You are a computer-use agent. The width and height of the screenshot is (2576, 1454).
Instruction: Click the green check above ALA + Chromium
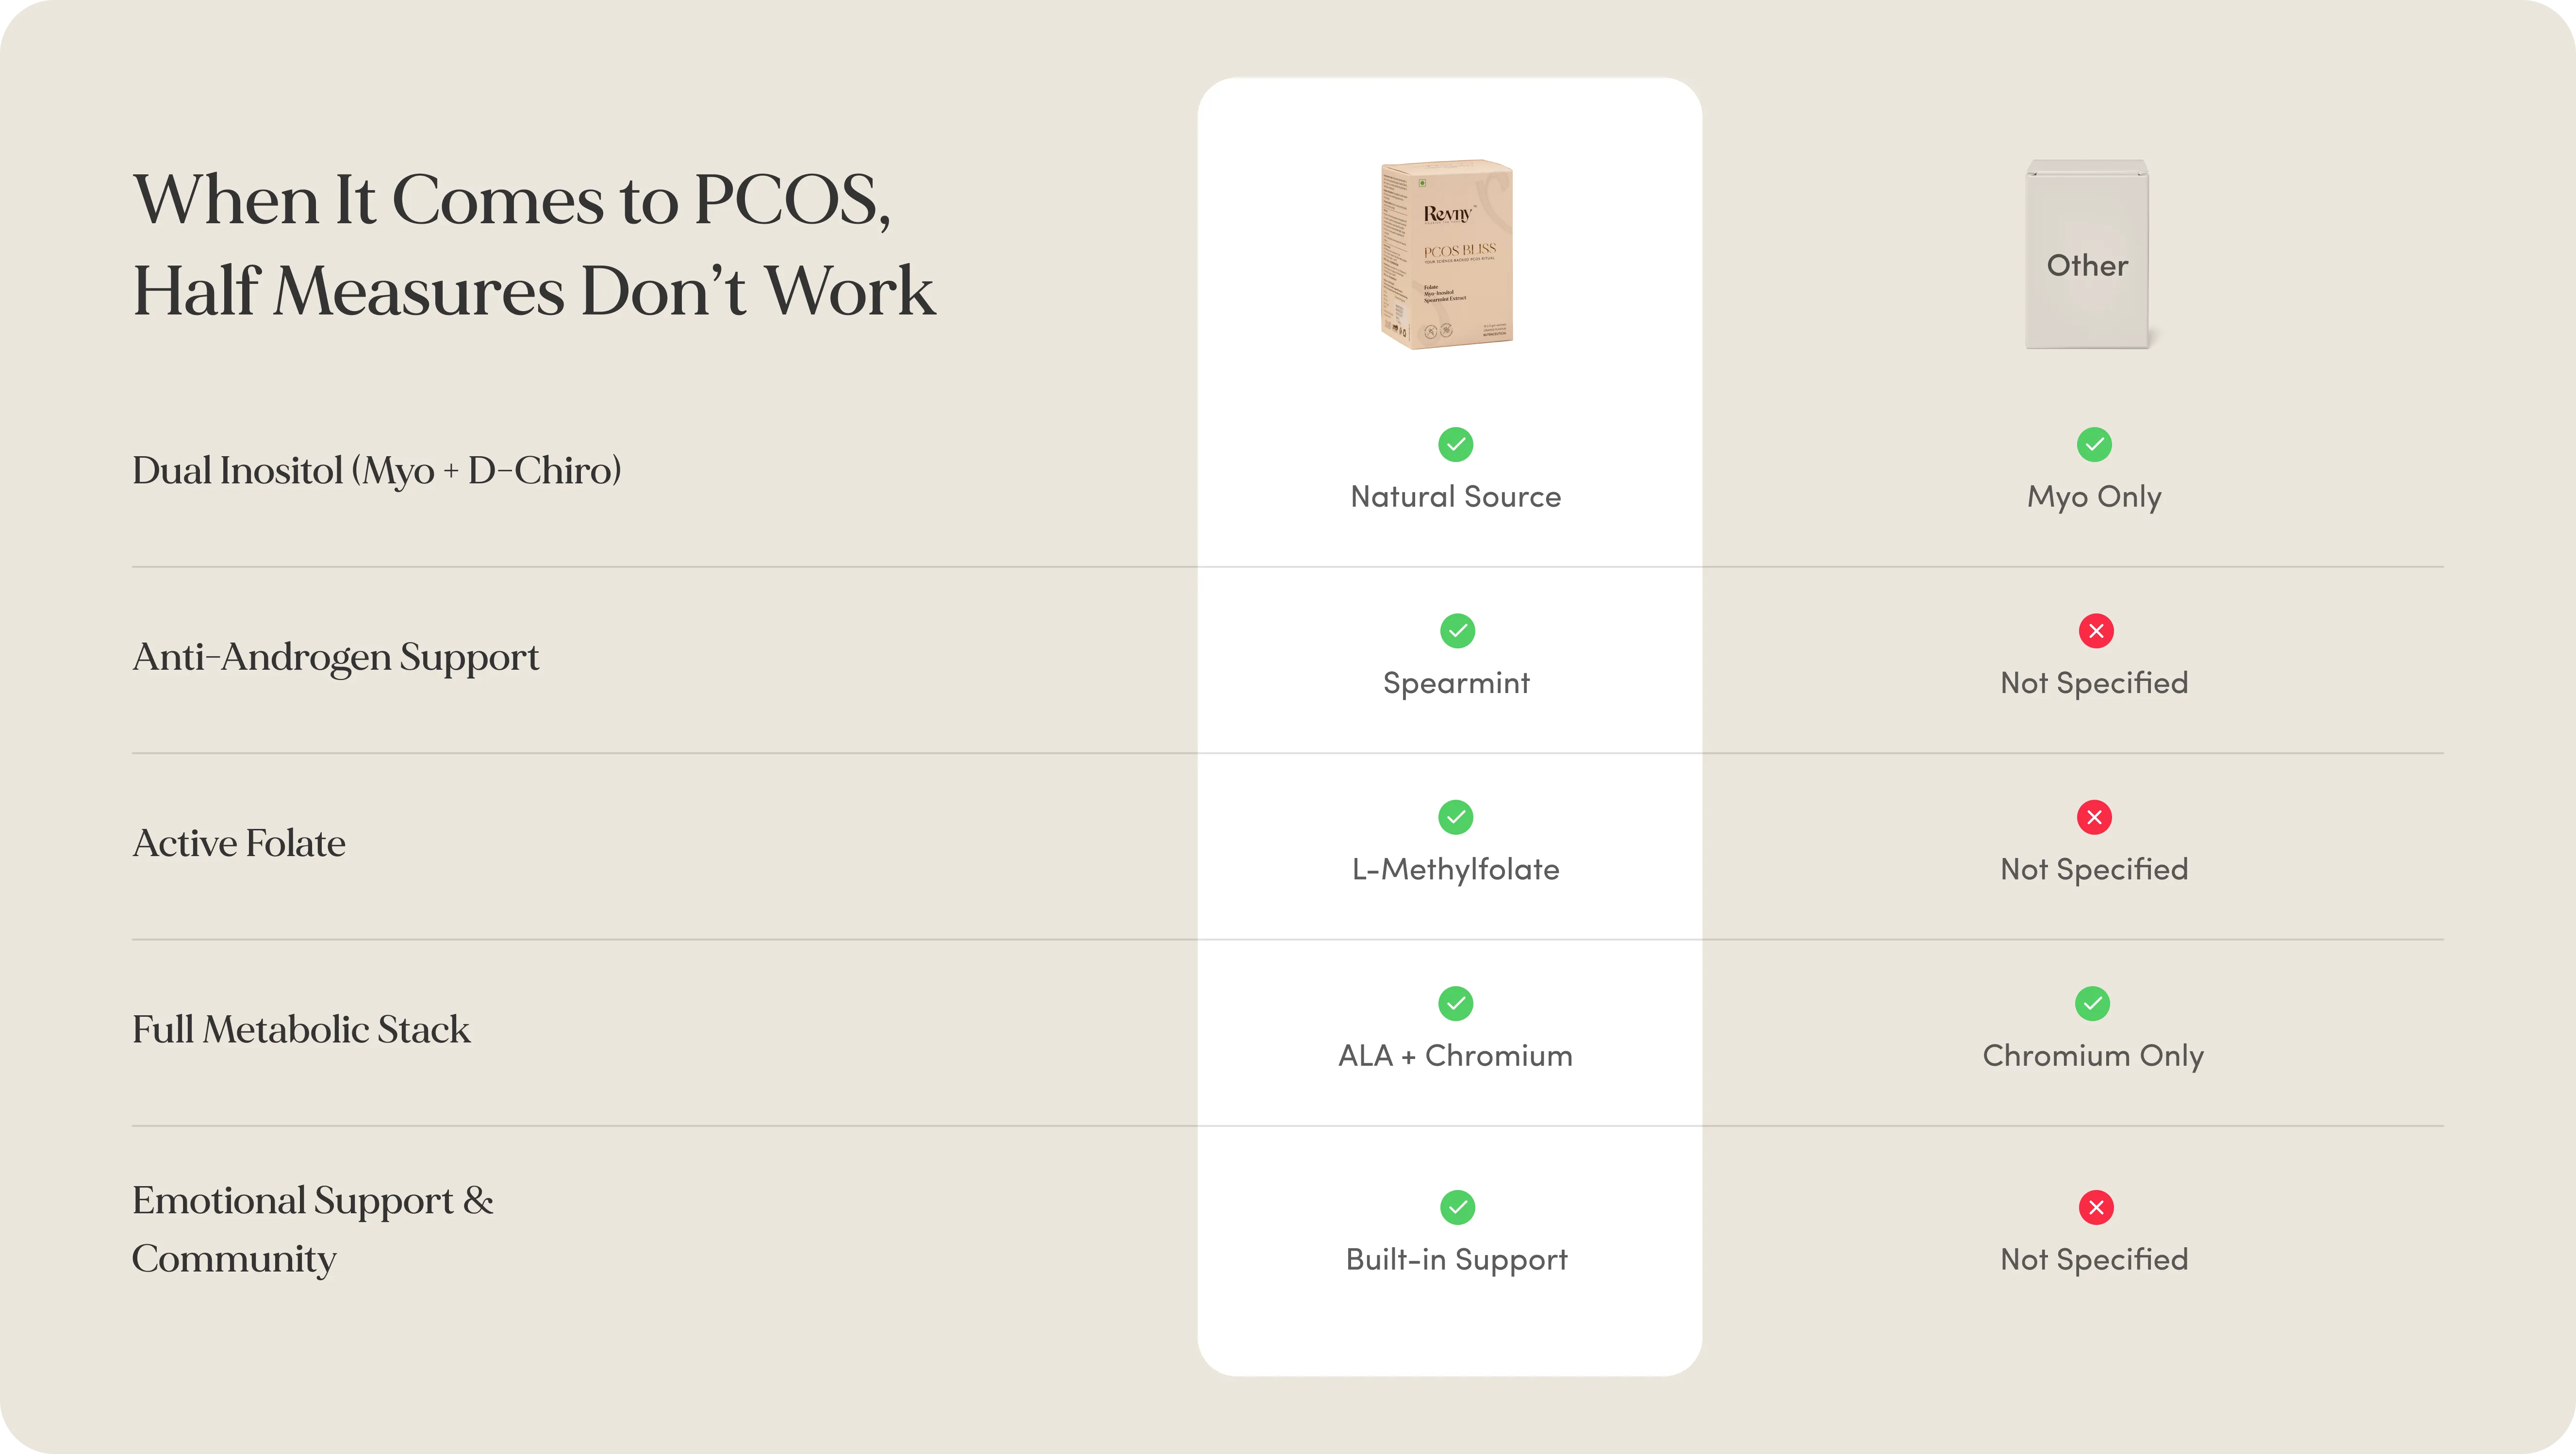pyautogui.click(x=1455, y=1003)
